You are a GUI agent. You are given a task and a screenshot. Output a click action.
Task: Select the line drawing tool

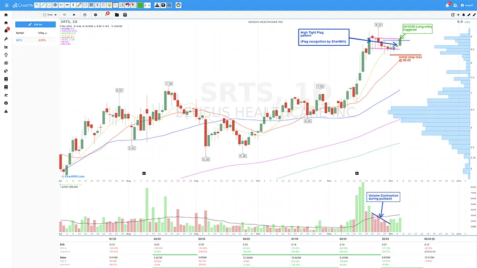(43, 5)
